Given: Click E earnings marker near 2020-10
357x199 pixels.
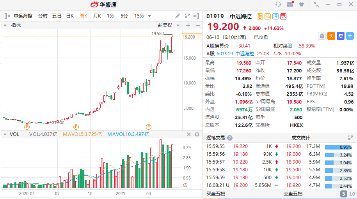Looking at the screenshot, I should [76, 127].
